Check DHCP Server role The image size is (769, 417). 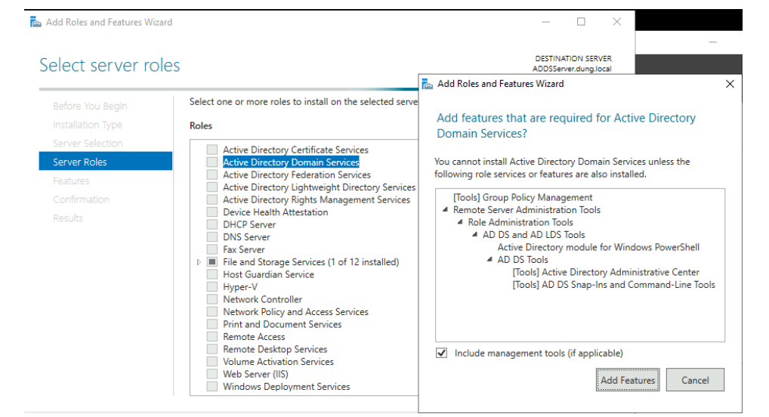[x=212, y=224]
